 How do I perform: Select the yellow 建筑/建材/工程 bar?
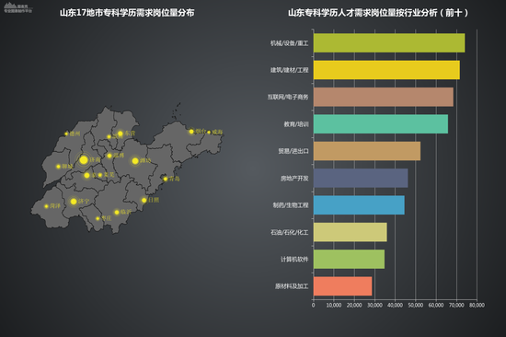pyautogui.click(x=386, y=70)
